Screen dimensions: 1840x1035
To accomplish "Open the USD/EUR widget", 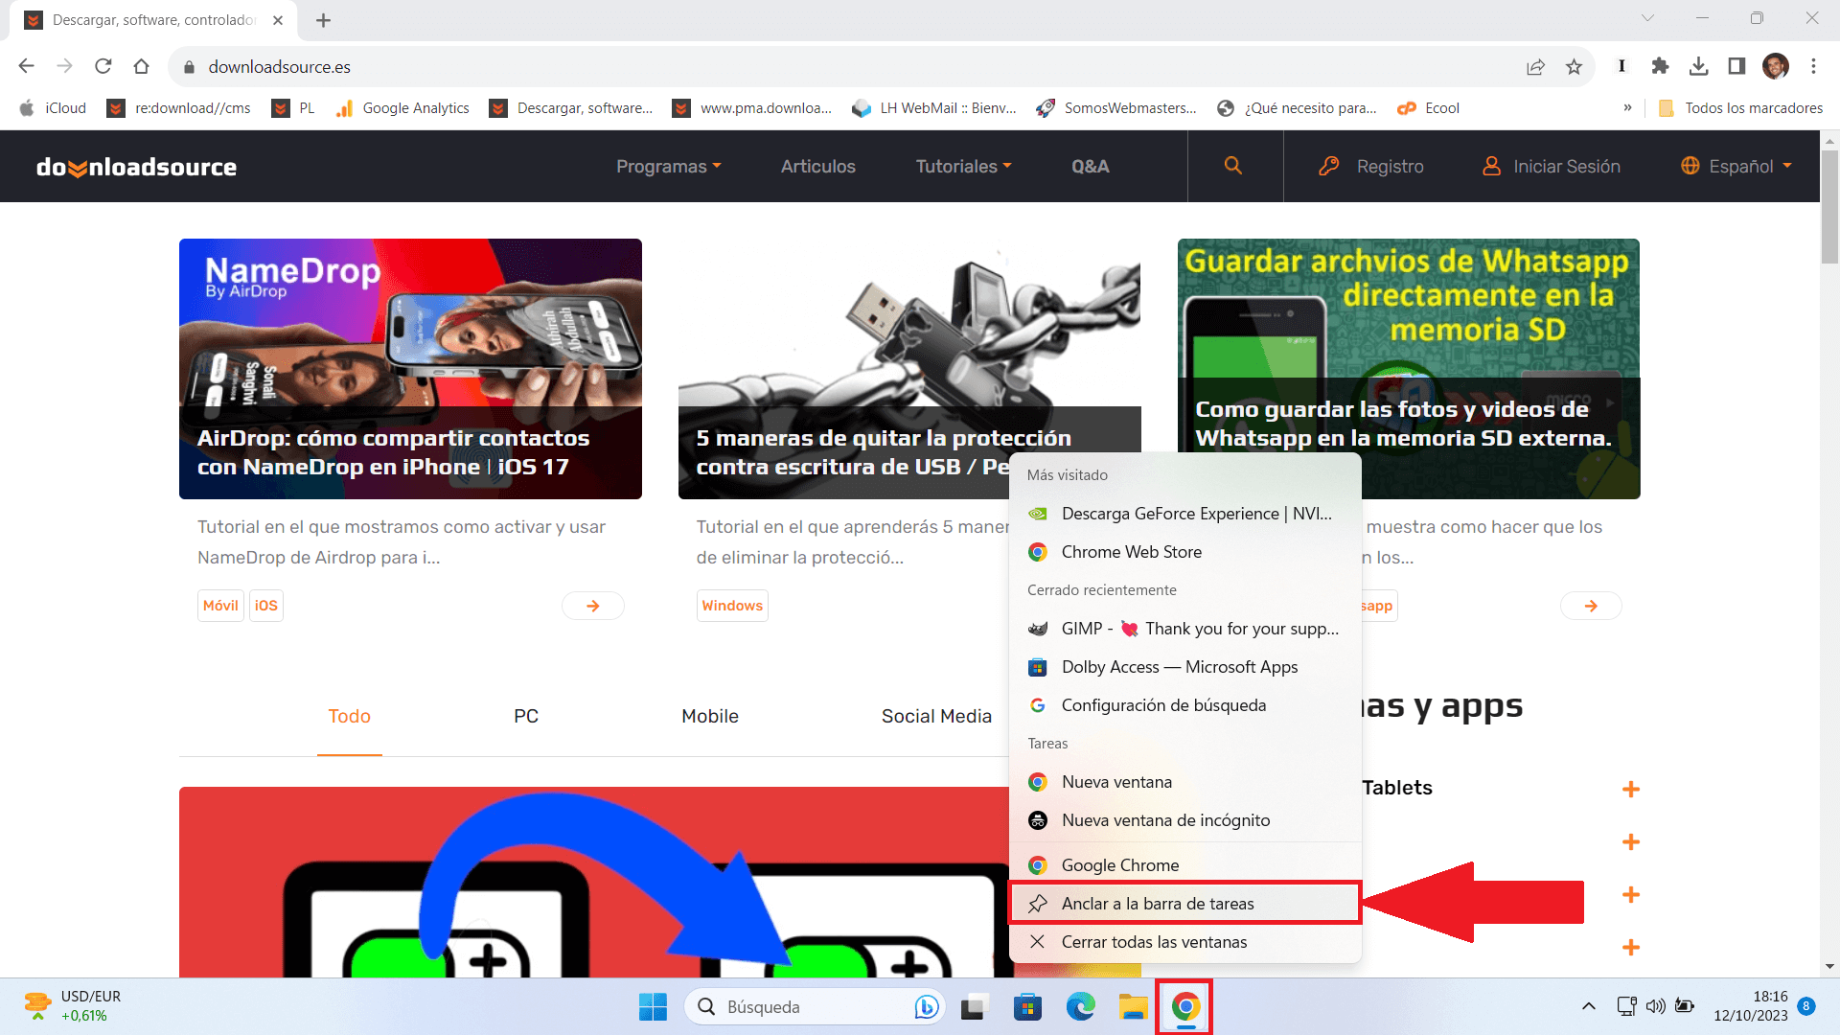I will tap(74, 1006).
